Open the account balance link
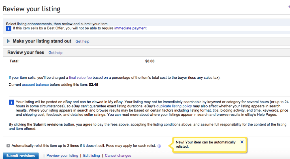Screen dimensions: 290x159 [35, 85]
